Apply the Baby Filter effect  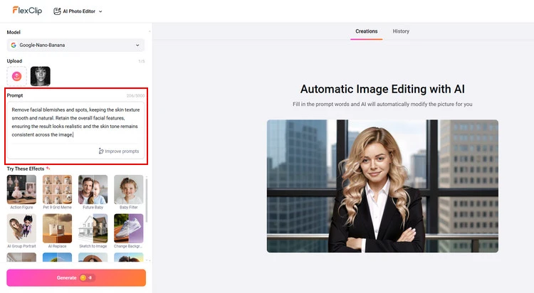click(128, 189)
